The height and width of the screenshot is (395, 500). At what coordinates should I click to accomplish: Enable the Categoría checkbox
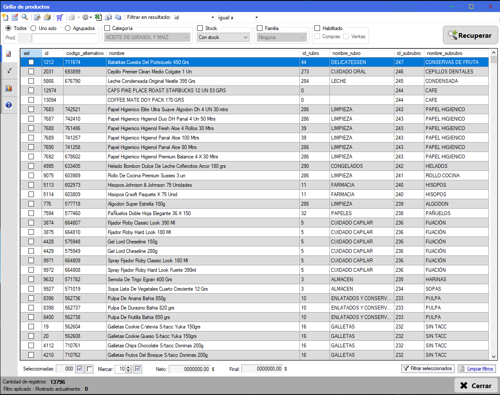point(107,28)
